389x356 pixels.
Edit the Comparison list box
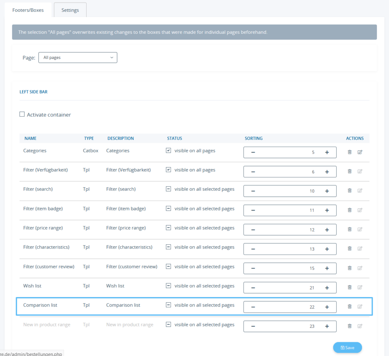pos(360,307)
